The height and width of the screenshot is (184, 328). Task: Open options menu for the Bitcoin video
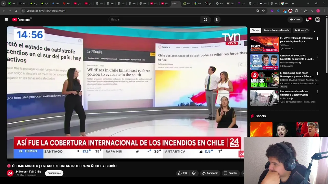click(317, 73)
